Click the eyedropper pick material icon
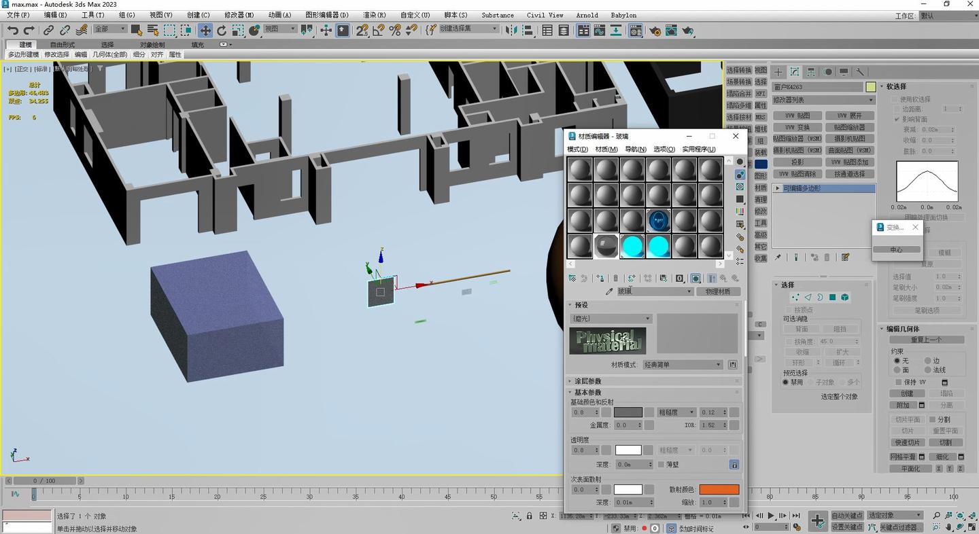979x534 pixels. 609,291
